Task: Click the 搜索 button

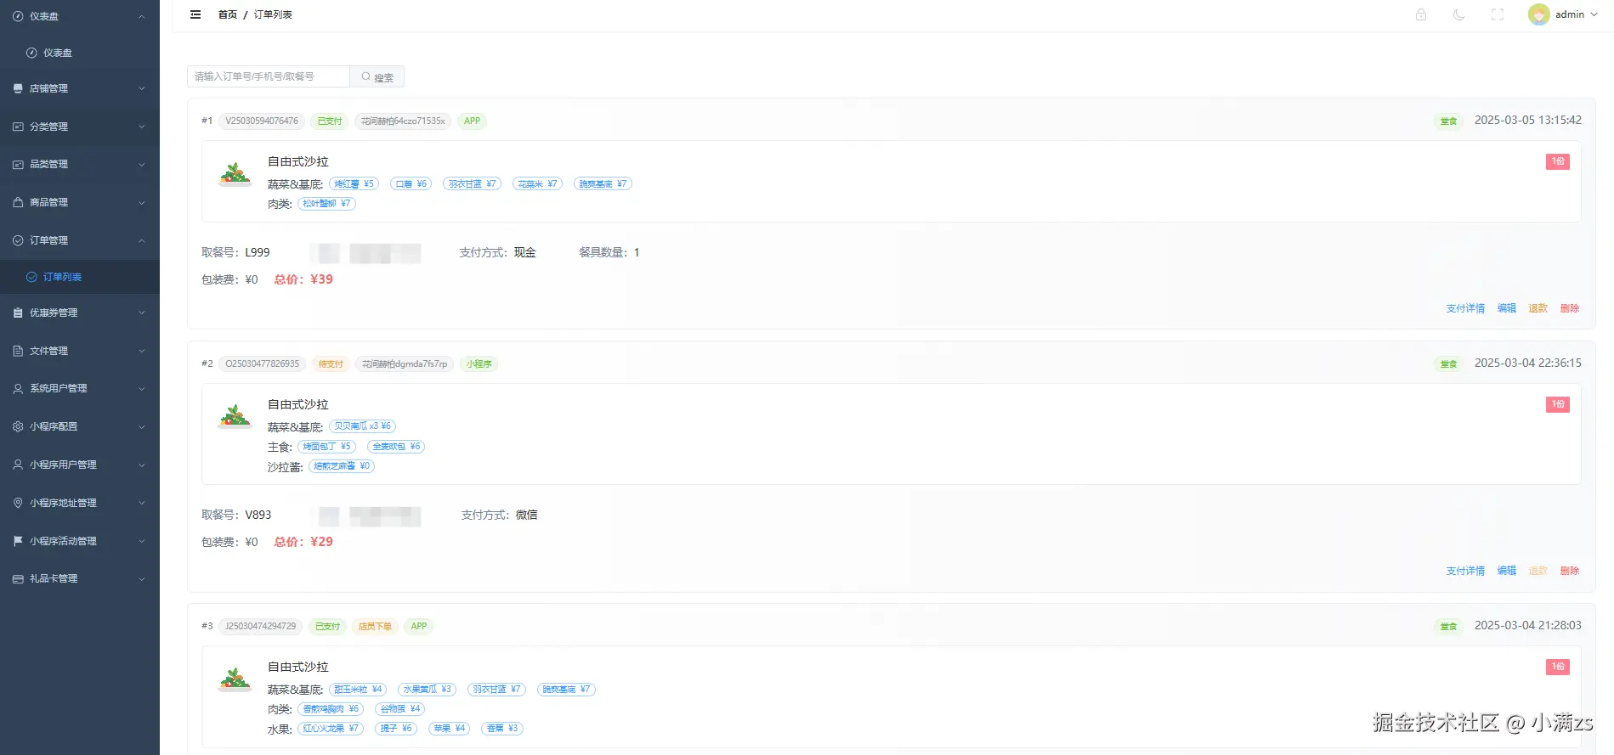Action: (377, 76)
